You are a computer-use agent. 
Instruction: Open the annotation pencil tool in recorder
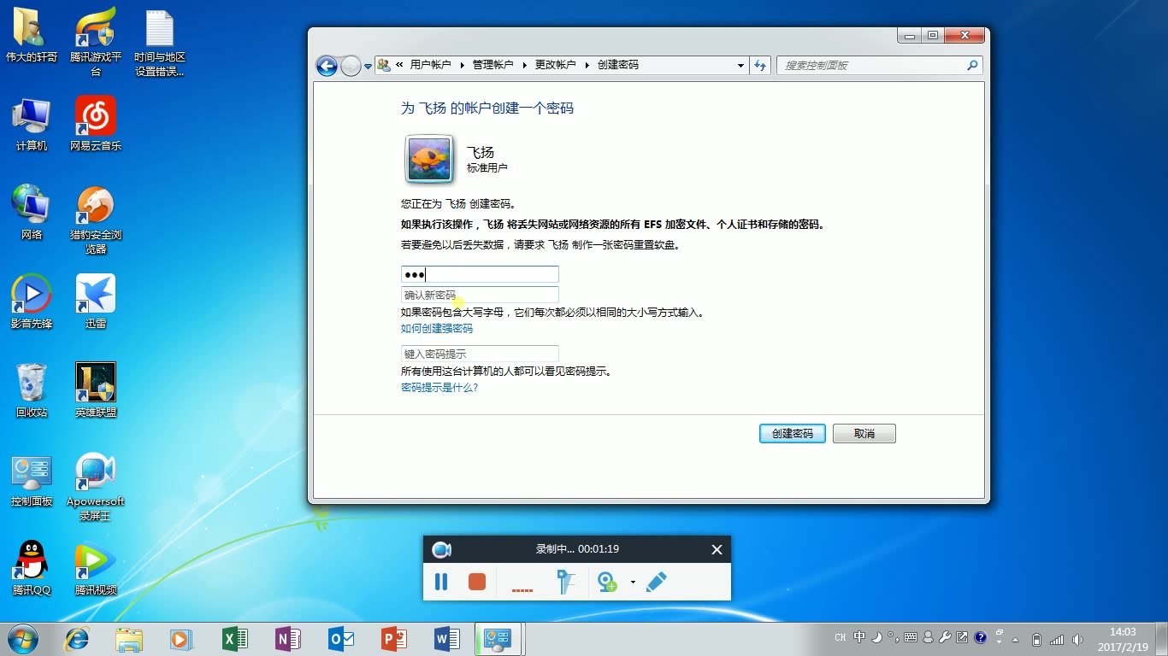pos(657,582)
